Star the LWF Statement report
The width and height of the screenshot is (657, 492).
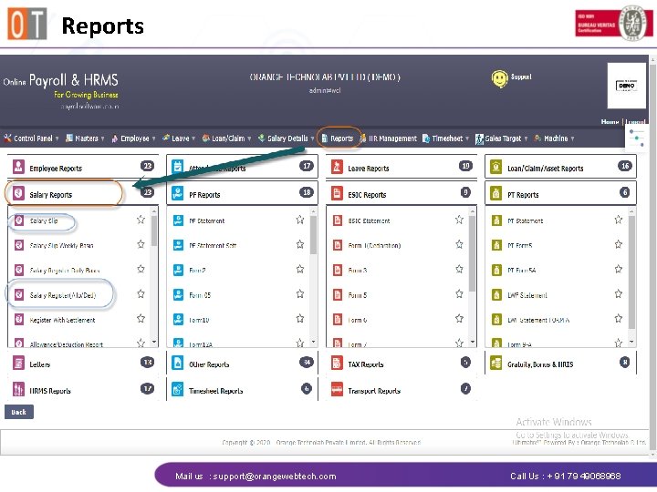click(619, 293)
